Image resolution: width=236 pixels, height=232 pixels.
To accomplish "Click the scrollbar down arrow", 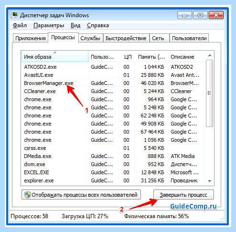I will pos(210,181).
